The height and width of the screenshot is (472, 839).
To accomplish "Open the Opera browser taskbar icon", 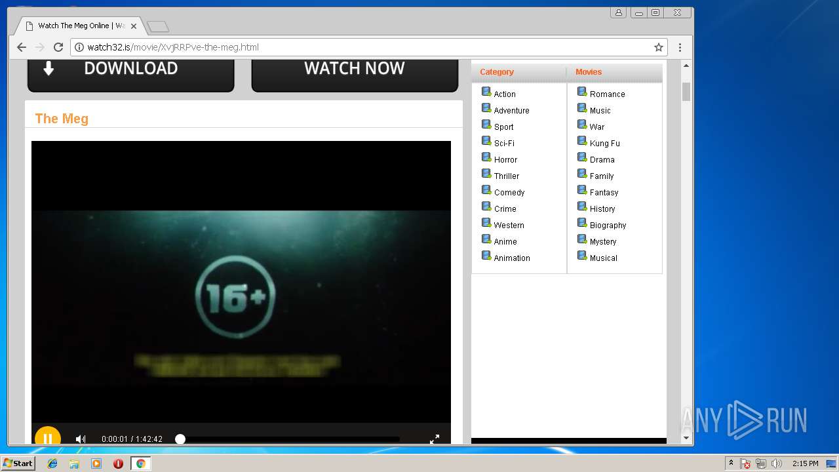I will tap(118, 463).
